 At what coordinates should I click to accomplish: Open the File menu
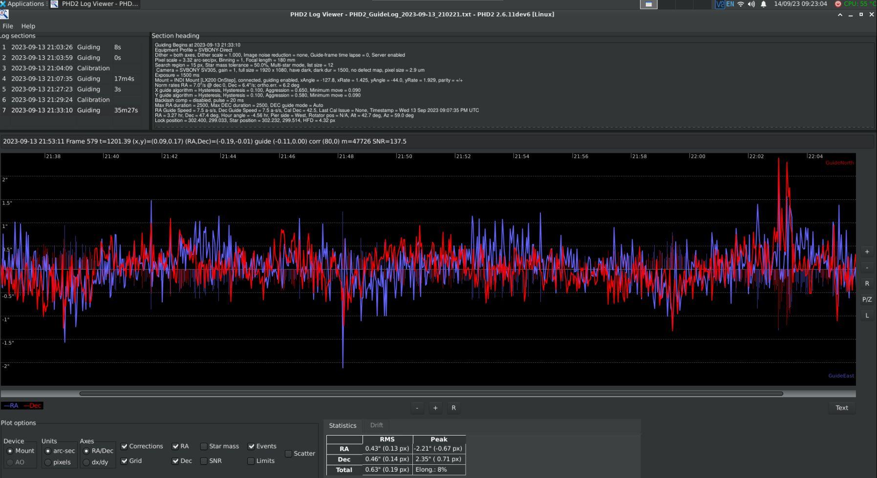click(x=8, y=26)
